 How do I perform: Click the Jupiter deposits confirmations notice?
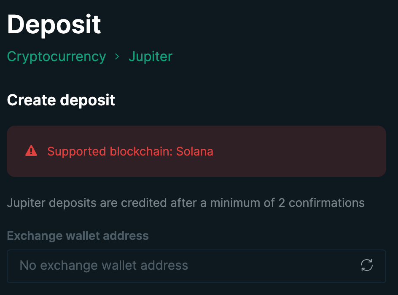tap(186, 203)
